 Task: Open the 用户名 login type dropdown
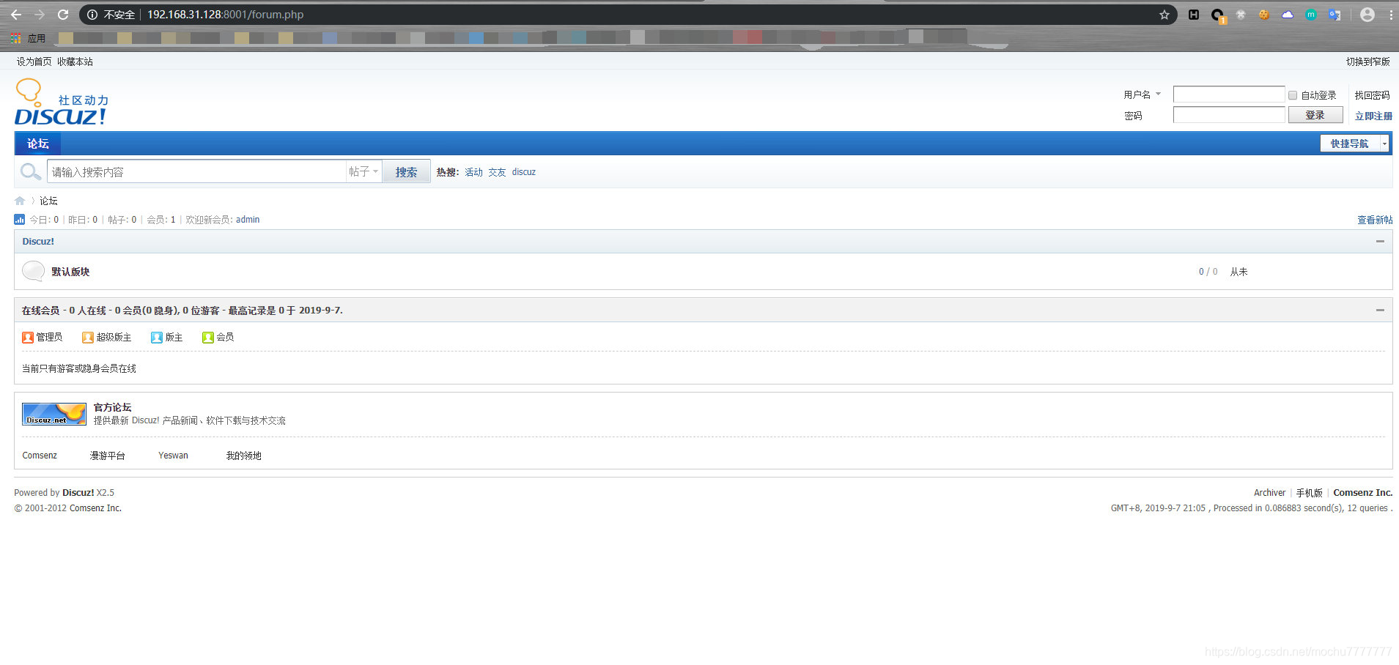pos(1143,94)
